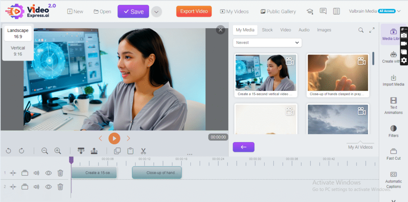Screen dimensions: 408x202
Task: Open the Filters panel
Action: pos(393,131)
